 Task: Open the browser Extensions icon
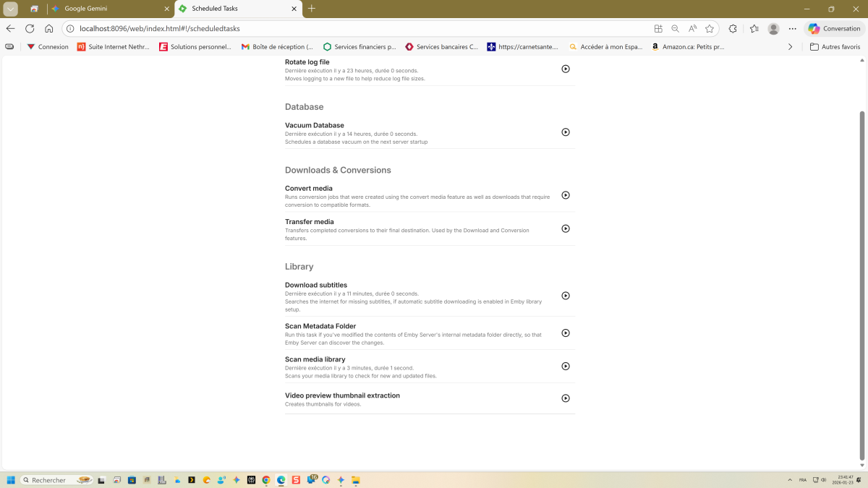(x=732, y=28)
